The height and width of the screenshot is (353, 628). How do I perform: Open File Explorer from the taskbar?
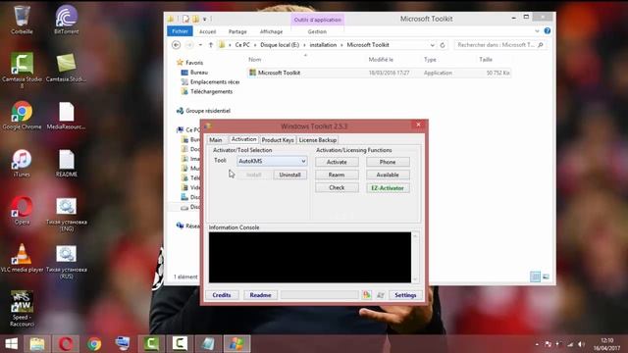(x=37, y=344)
